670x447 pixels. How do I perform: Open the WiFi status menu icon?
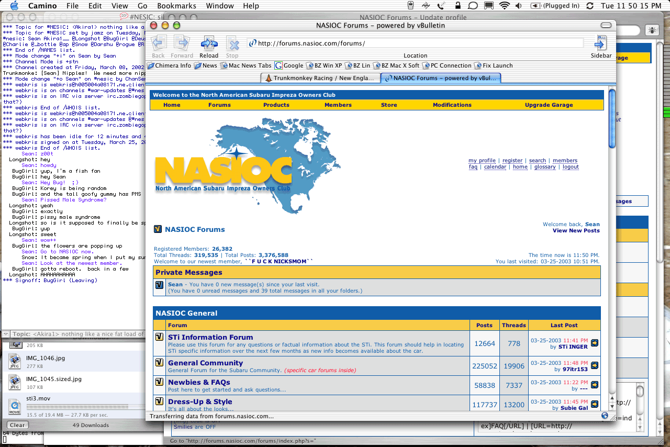pyautogui.click(x=504, y=6)
